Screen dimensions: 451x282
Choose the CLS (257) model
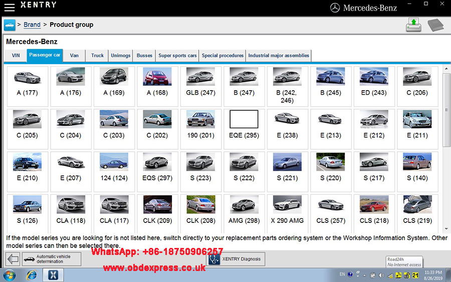point(331,213)
